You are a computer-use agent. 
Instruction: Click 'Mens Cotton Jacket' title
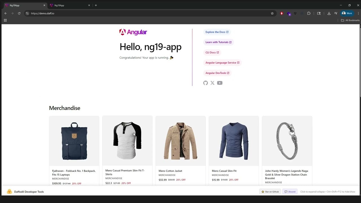[x=170, y=171]
